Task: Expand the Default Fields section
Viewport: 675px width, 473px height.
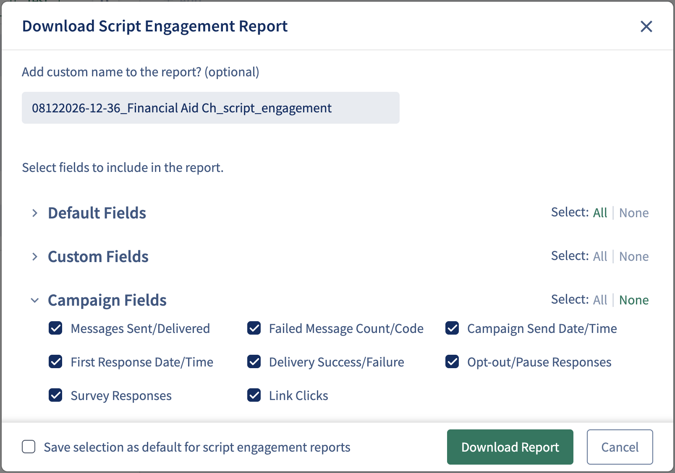Action: (35, 213)
